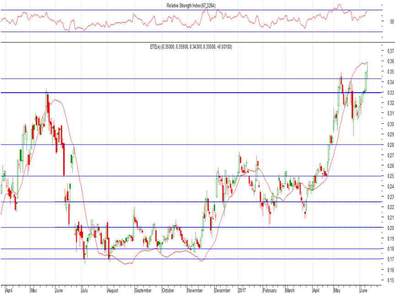Image resolution: width=396 pixels, height=294 pixels.
Task: Click the October label on time axis
Action: tap(168, 290)
